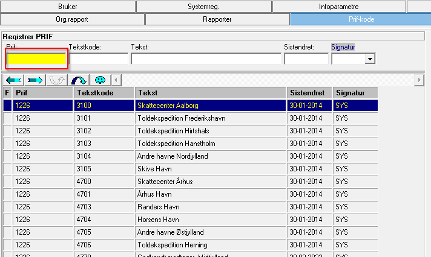Select the Infoparametre tab
This screenshot has width=431, height=257.
point(339,7)
